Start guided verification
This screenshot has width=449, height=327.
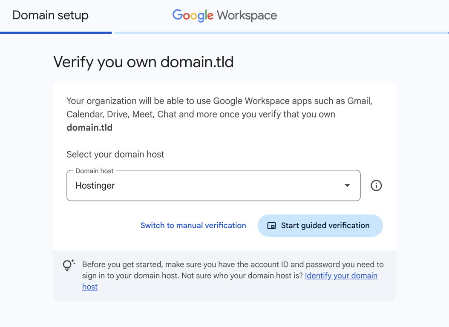[x=320, y=225]
